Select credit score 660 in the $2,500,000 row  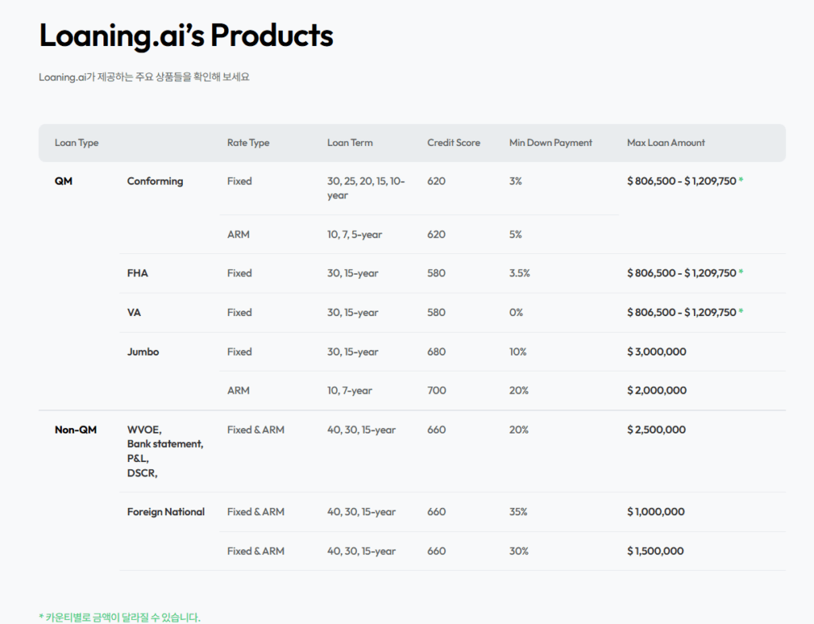[x=436, y=429]
